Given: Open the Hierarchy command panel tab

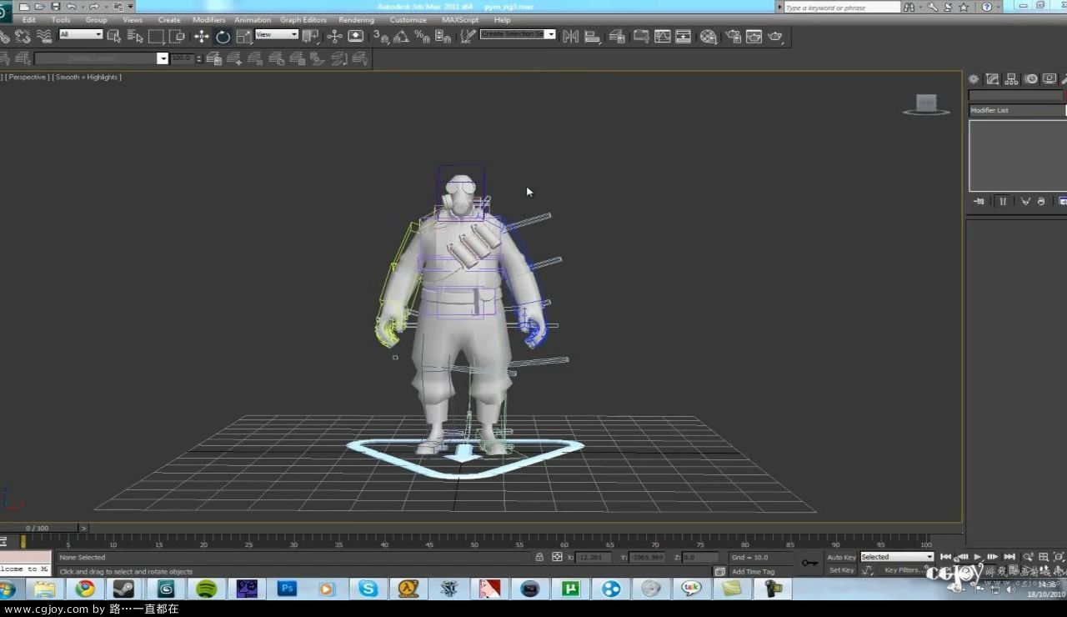Looking at the screenshot, I should click(x=1011, y=79).
